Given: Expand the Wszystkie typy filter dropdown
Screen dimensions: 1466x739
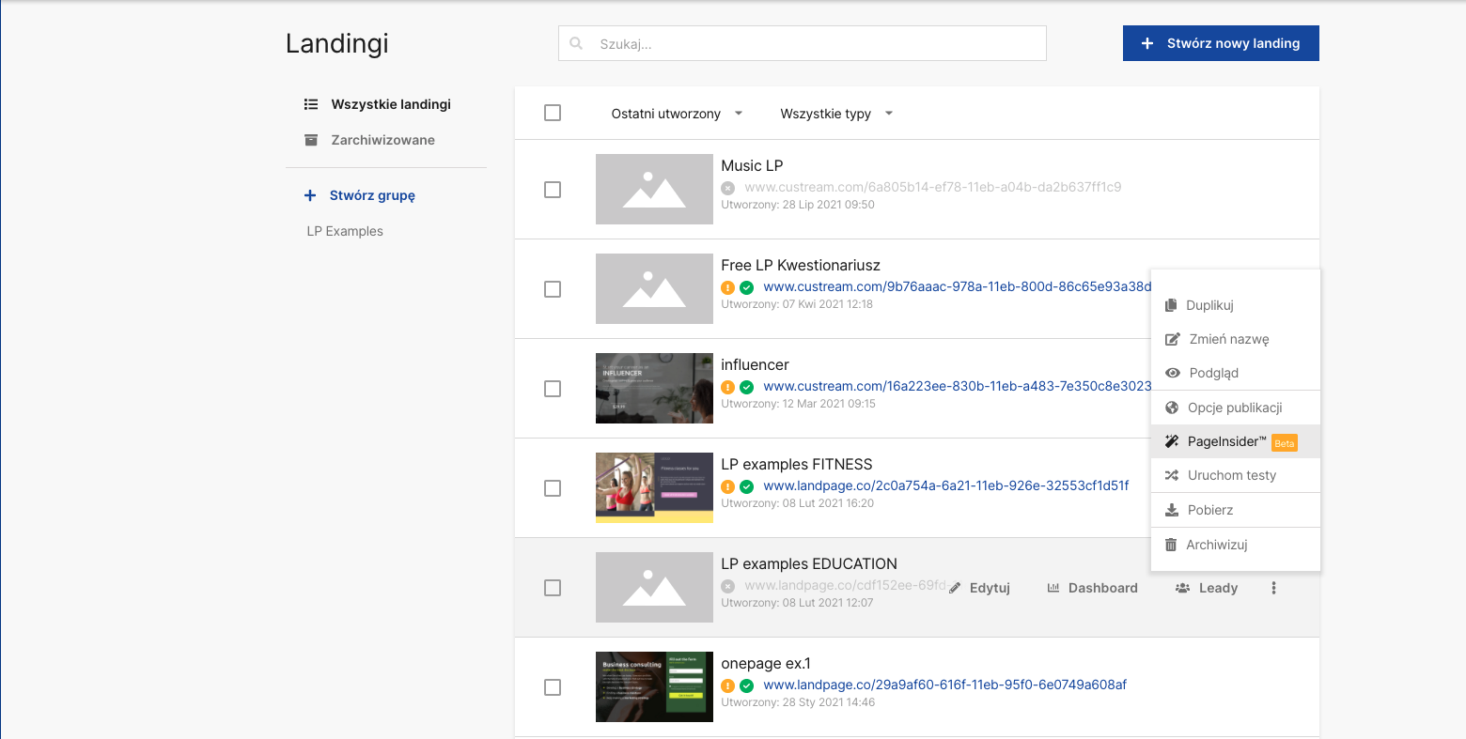Looking at the screenshot, I should pyautogui.click(x=836, y=114).
